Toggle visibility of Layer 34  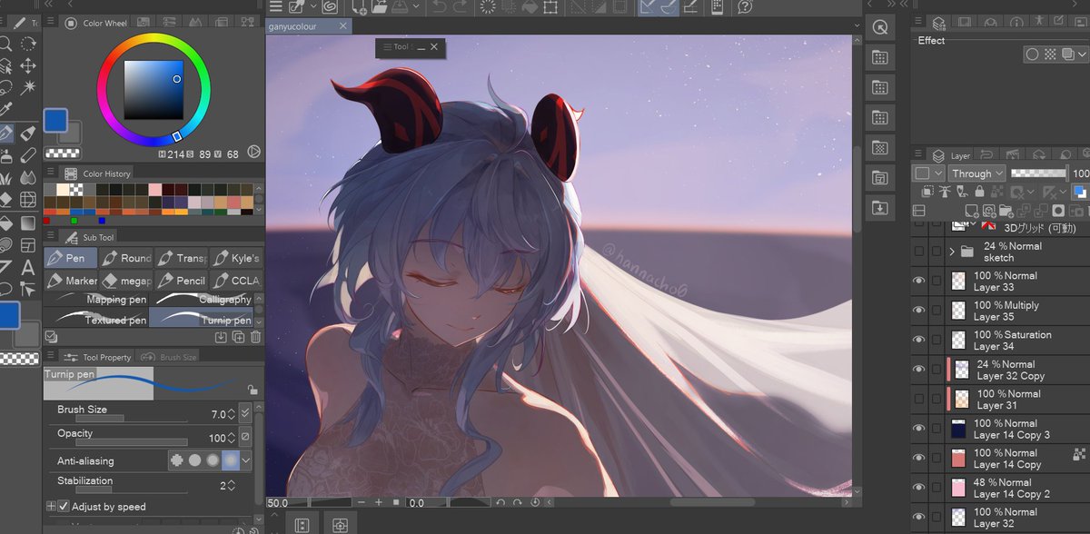click(918, 340)
